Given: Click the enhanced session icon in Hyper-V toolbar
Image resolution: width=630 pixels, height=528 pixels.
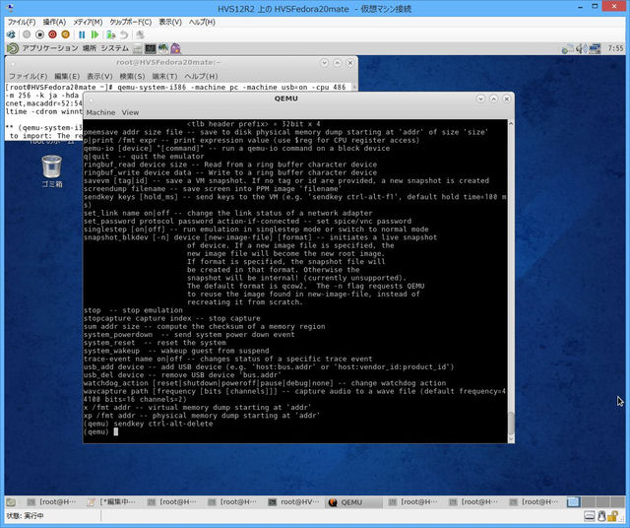Looking at the screenshot, I should pos(140,34).
